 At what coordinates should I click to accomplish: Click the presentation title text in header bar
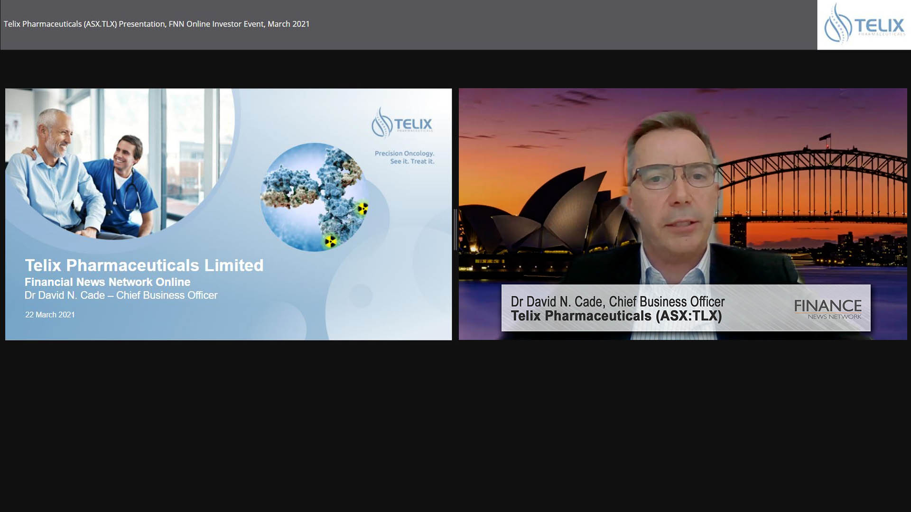[x=157, y=24]
